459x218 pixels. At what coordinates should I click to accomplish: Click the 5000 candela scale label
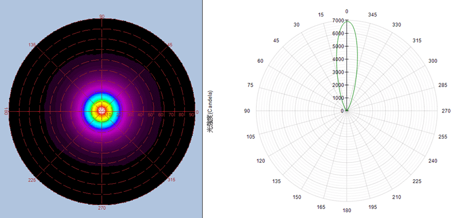click(339, 46)
